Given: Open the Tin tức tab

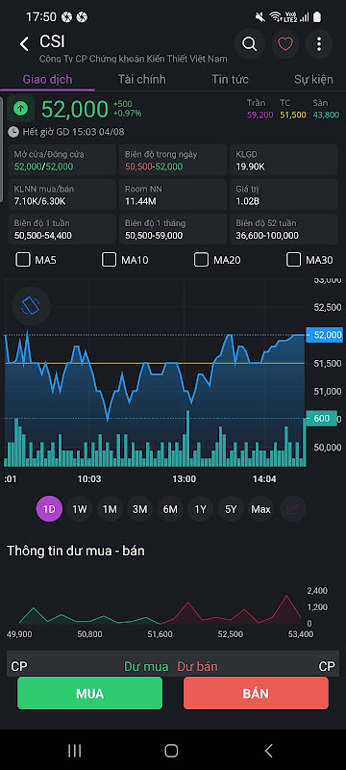Looking at the screenshot, I should pyautogui.click(x=230, y=80).
